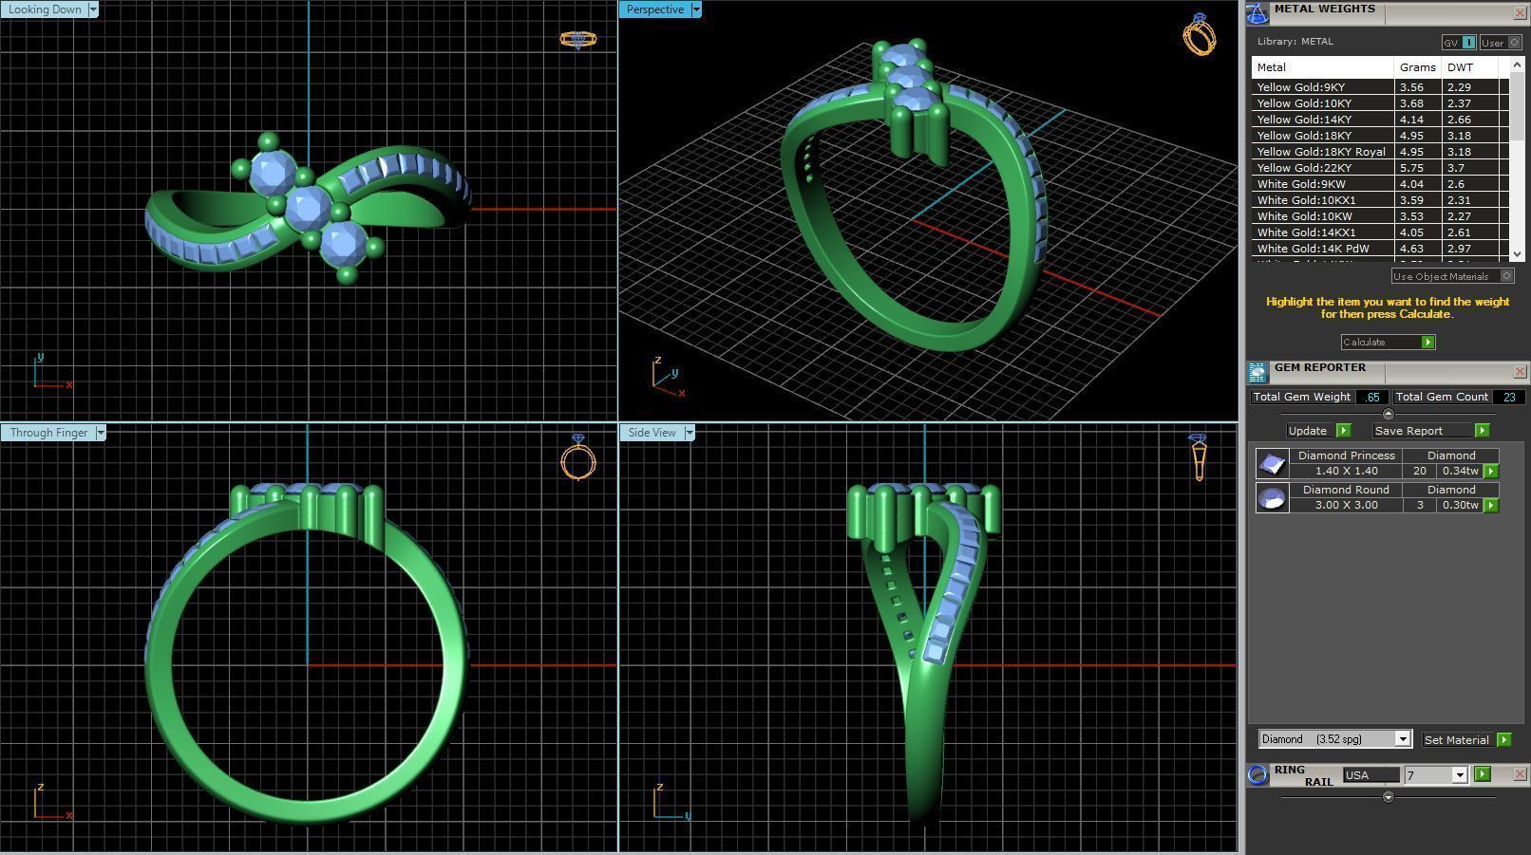Open Looking Down viewport dropdown arrow
This screenshot has height=855, width=1531.
(93, 9)
